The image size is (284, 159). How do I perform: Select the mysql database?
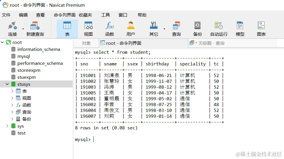[24, 56]
